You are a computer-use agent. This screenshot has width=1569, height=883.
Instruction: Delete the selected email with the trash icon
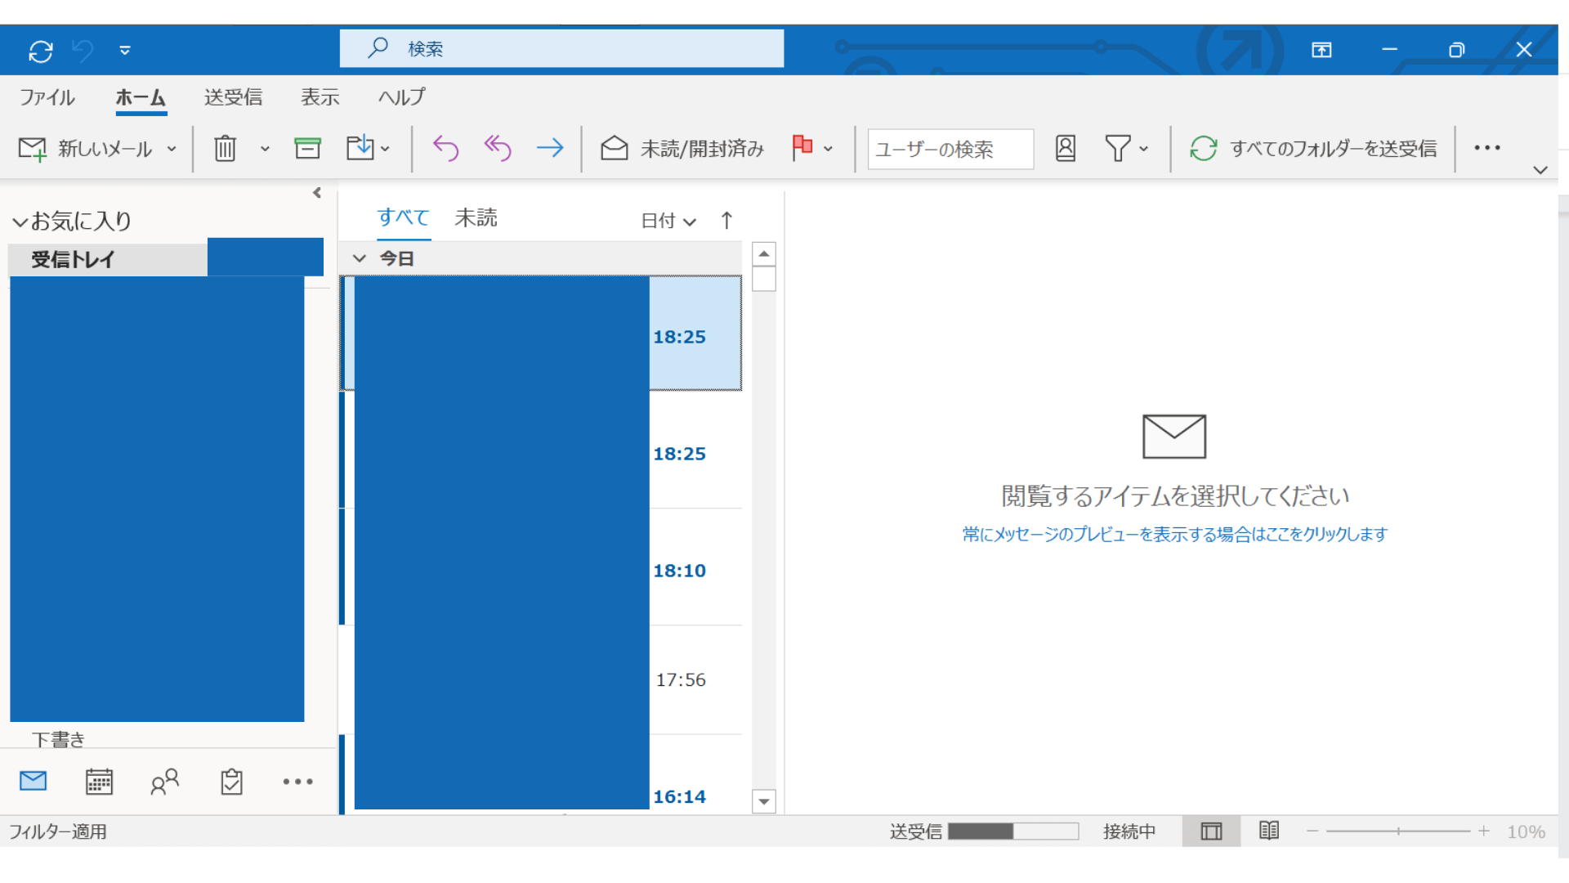(x=225, y=149)
